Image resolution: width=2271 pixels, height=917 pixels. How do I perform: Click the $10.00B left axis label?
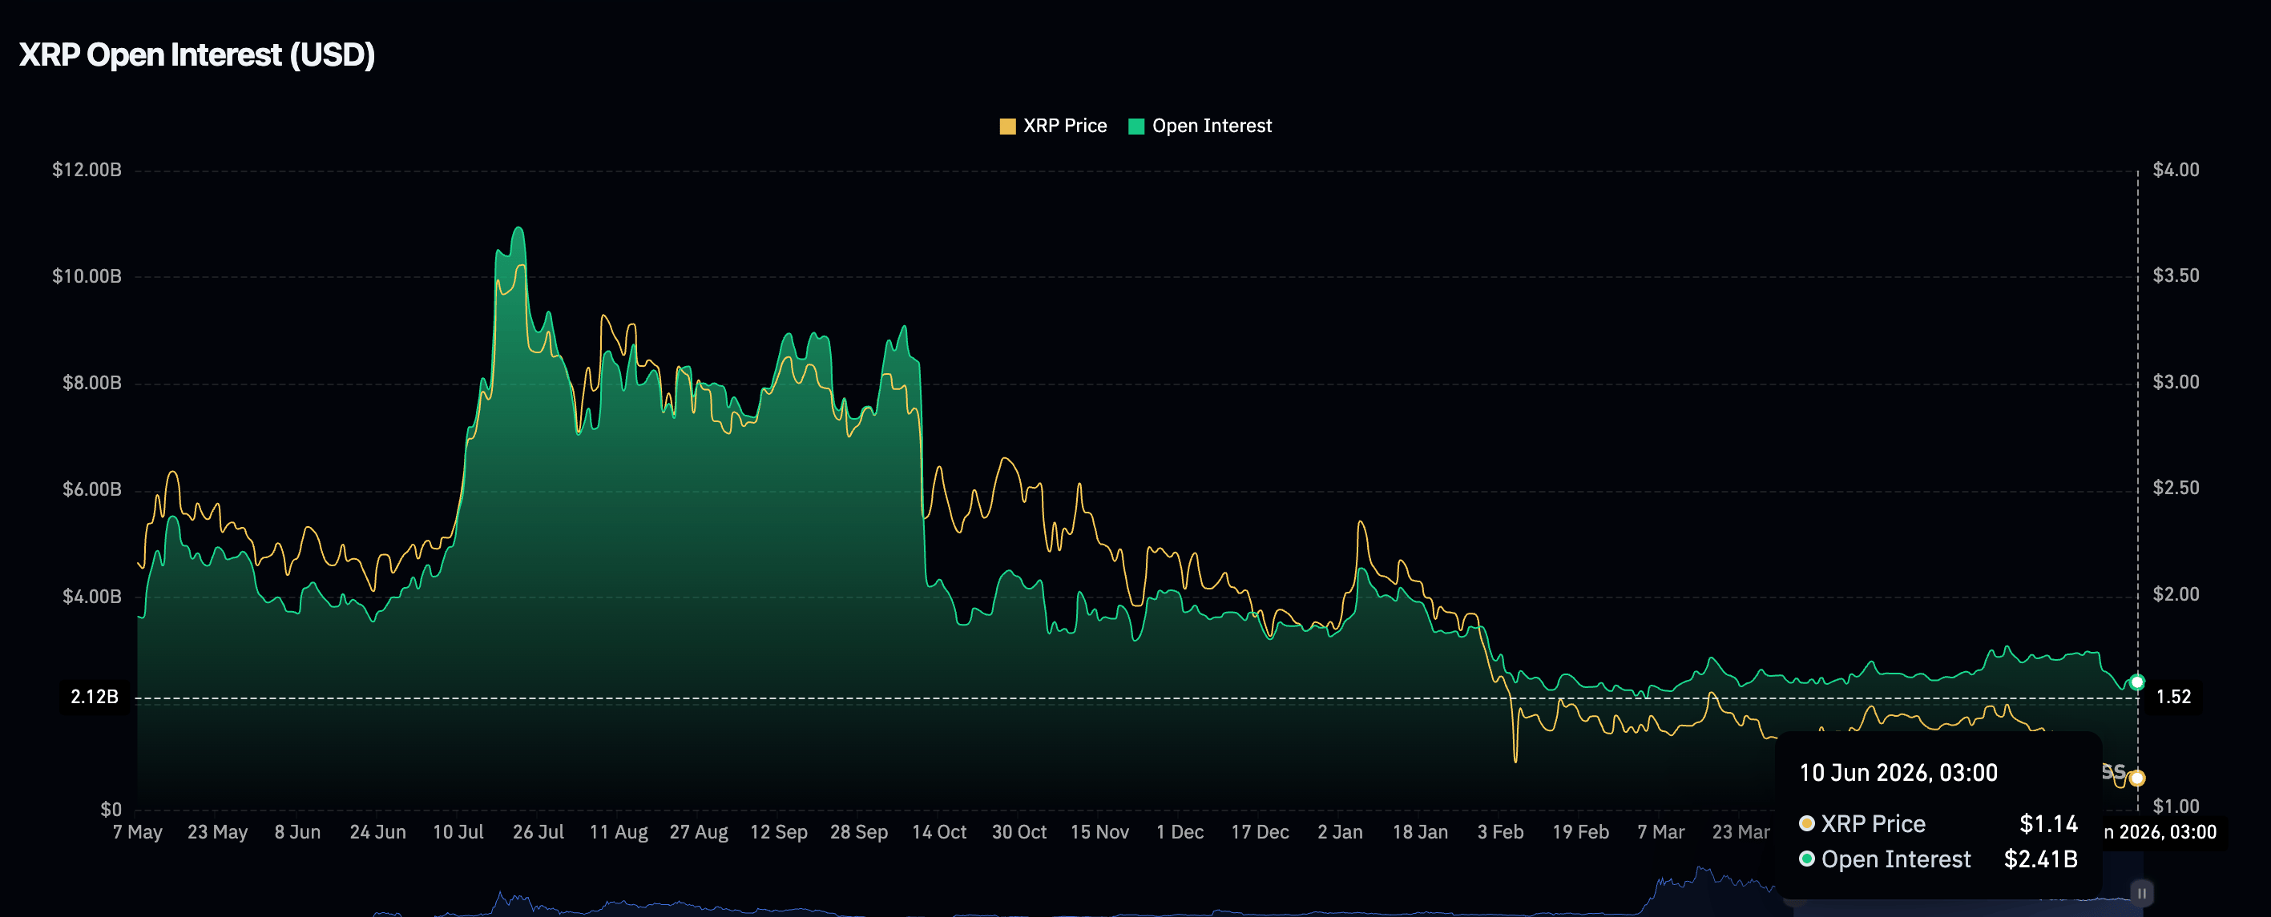pos(87,276)
